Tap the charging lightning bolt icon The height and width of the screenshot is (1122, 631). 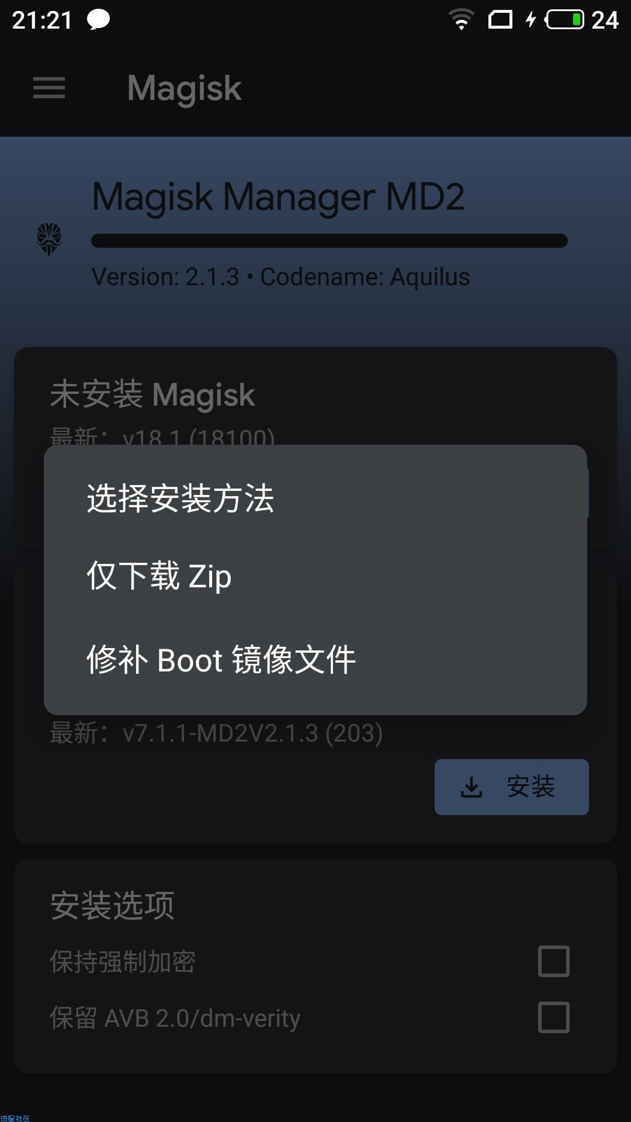531,20
